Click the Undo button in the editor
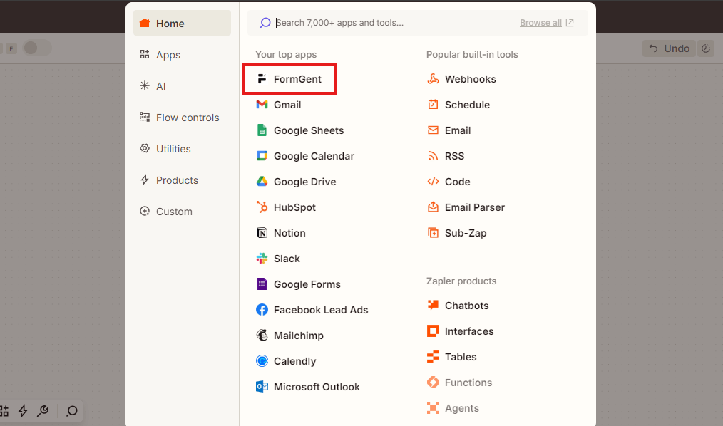This screenshot has height=426, width=723. (670, 48)
